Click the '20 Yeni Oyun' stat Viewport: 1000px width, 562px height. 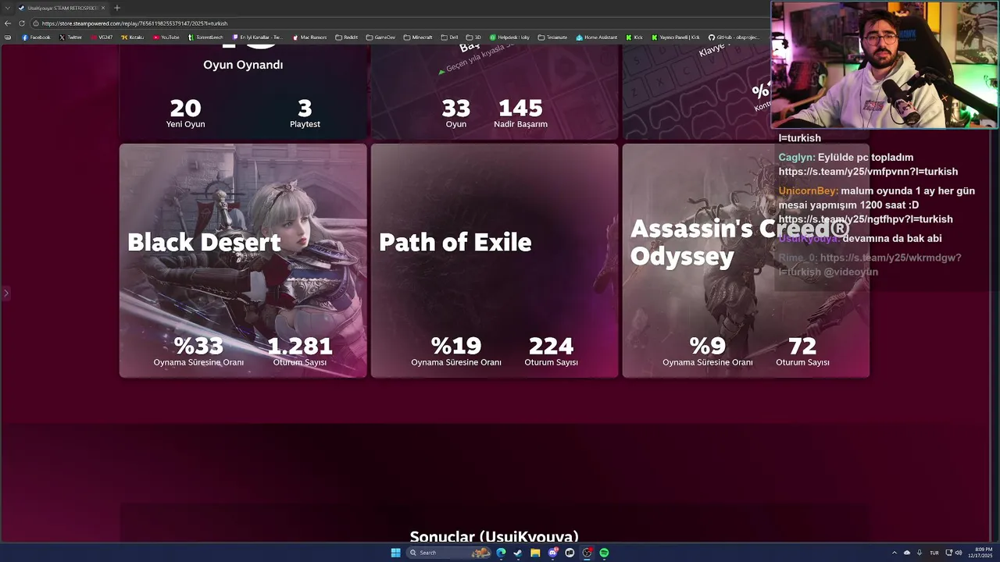pos(185,112)
